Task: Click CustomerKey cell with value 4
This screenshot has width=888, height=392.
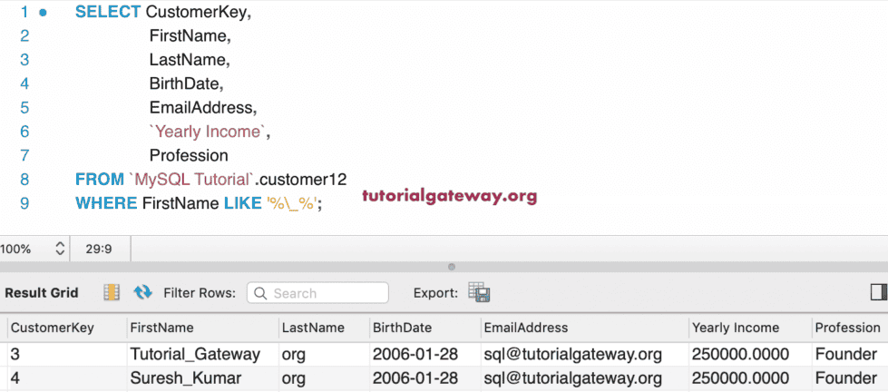Action: (67, 378)
